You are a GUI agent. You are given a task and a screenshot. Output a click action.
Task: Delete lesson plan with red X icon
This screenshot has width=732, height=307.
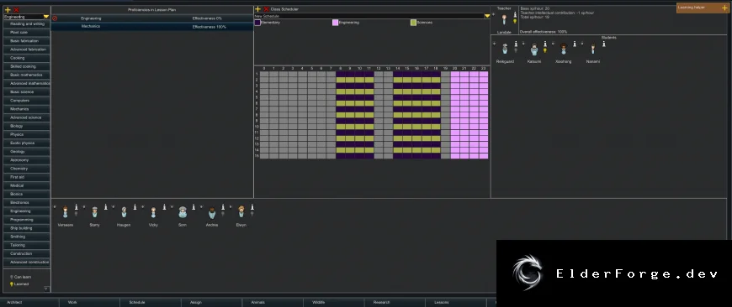(16, 10)
